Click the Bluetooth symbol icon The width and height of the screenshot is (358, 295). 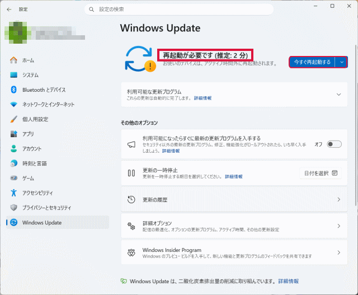[x=13, y=90]
